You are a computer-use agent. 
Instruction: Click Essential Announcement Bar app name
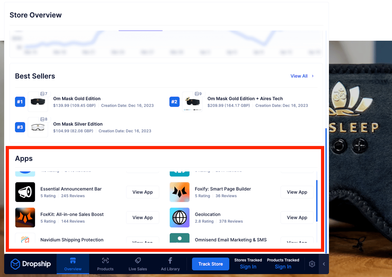71,189
